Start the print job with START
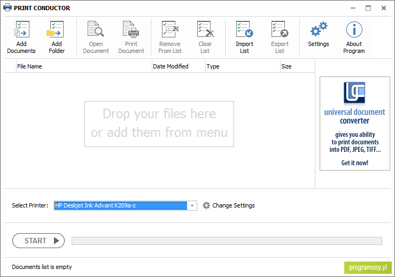395x277 pixels. 38,241
